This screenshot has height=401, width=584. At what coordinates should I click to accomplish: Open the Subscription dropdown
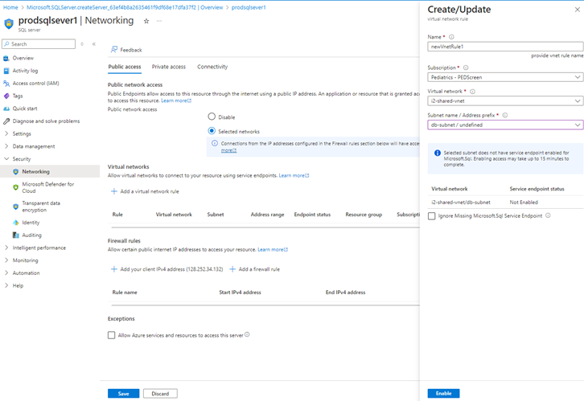pos(505,77)
